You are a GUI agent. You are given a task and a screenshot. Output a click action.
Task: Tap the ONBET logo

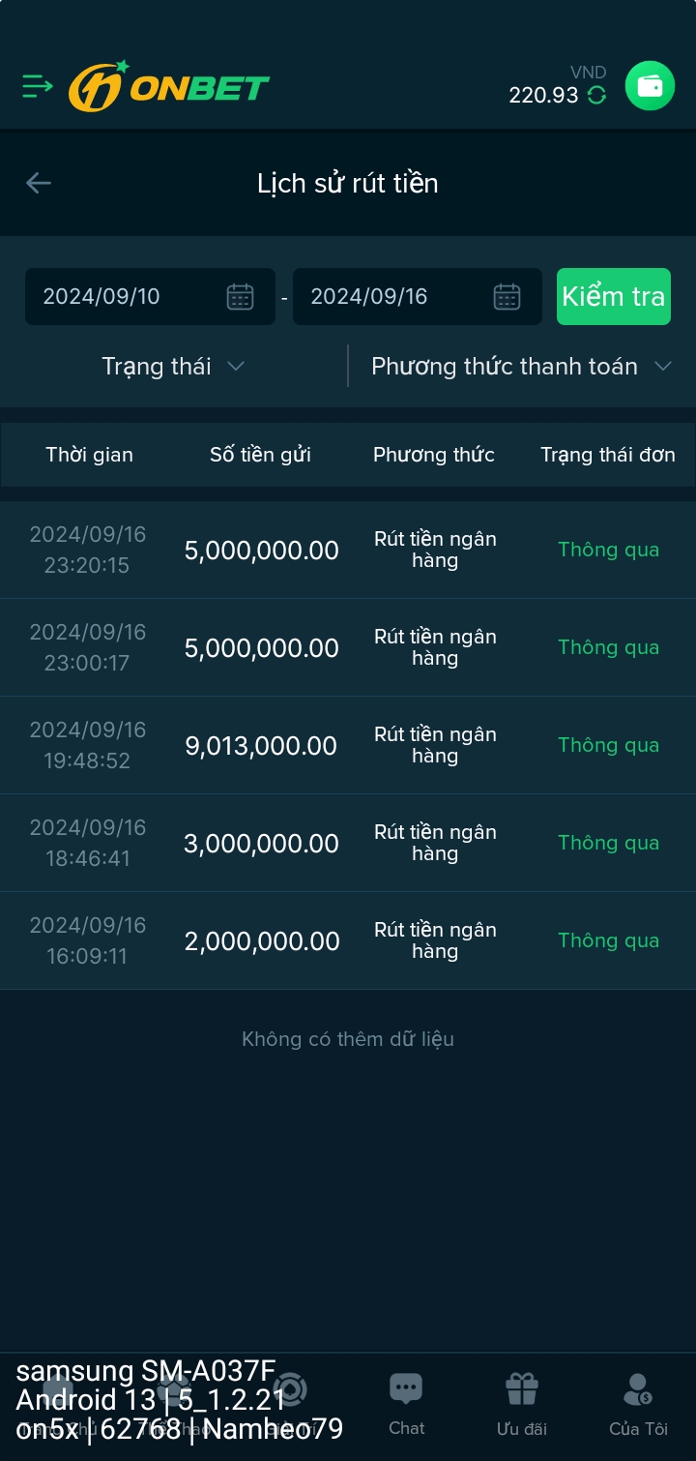click(169, 87)
